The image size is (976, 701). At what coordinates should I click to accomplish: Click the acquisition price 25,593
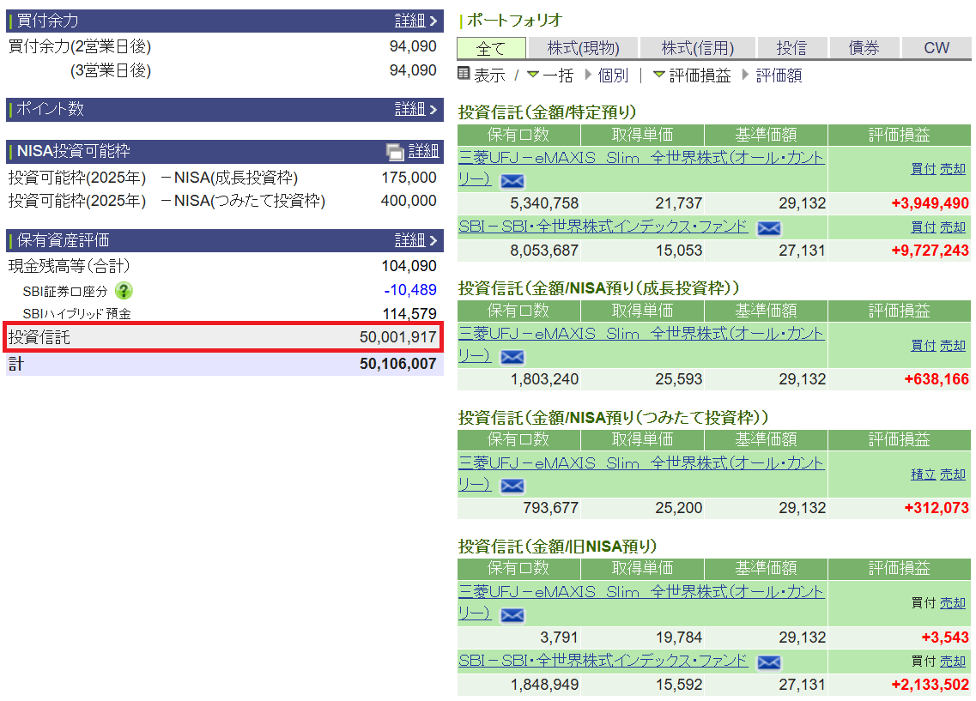(678, 379)
